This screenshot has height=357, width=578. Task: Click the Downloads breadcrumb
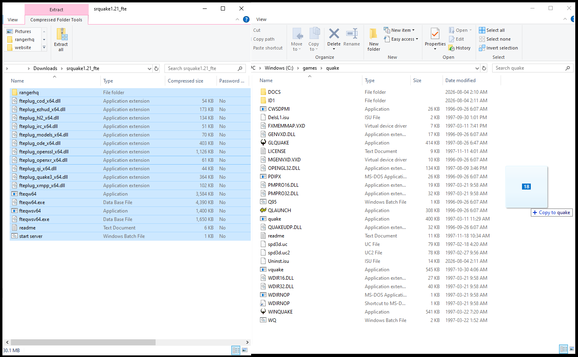click(45, 68)
